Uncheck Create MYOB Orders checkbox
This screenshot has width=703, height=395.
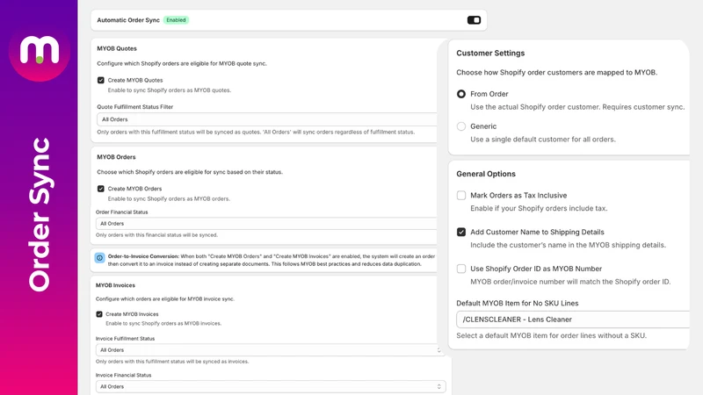point(101,189)
